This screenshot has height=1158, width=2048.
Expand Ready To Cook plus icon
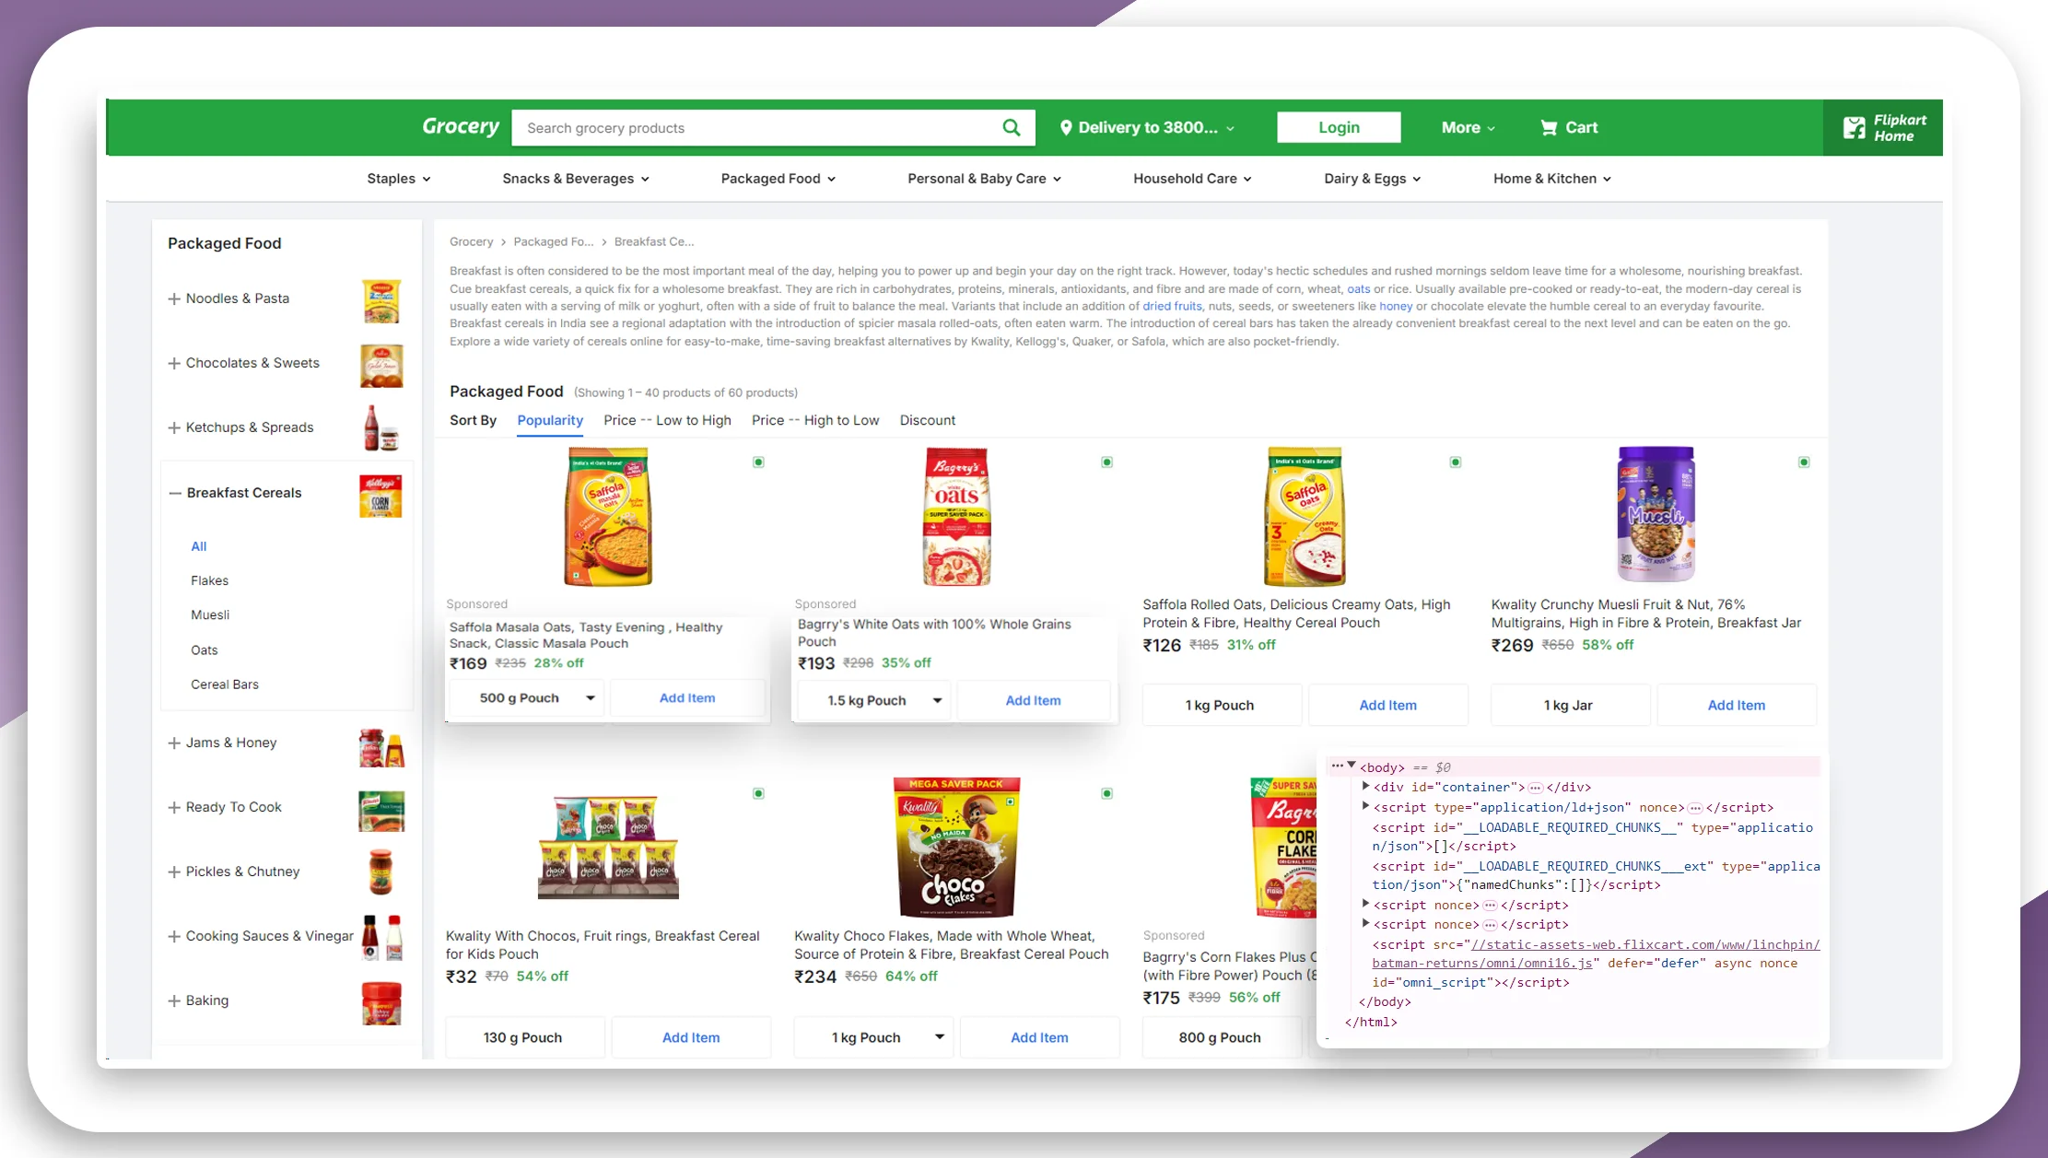tap(174, 807)
